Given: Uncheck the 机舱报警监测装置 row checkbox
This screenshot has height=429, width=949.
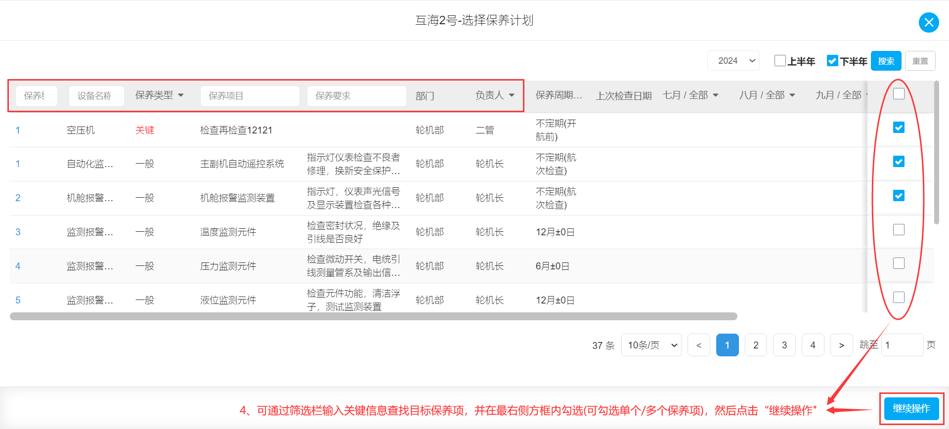Looking at the screenshot, I should click(899, 196).
